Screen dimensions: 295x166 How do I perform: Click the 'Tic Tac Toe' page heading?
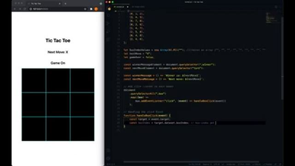click(x=58, y=41)
